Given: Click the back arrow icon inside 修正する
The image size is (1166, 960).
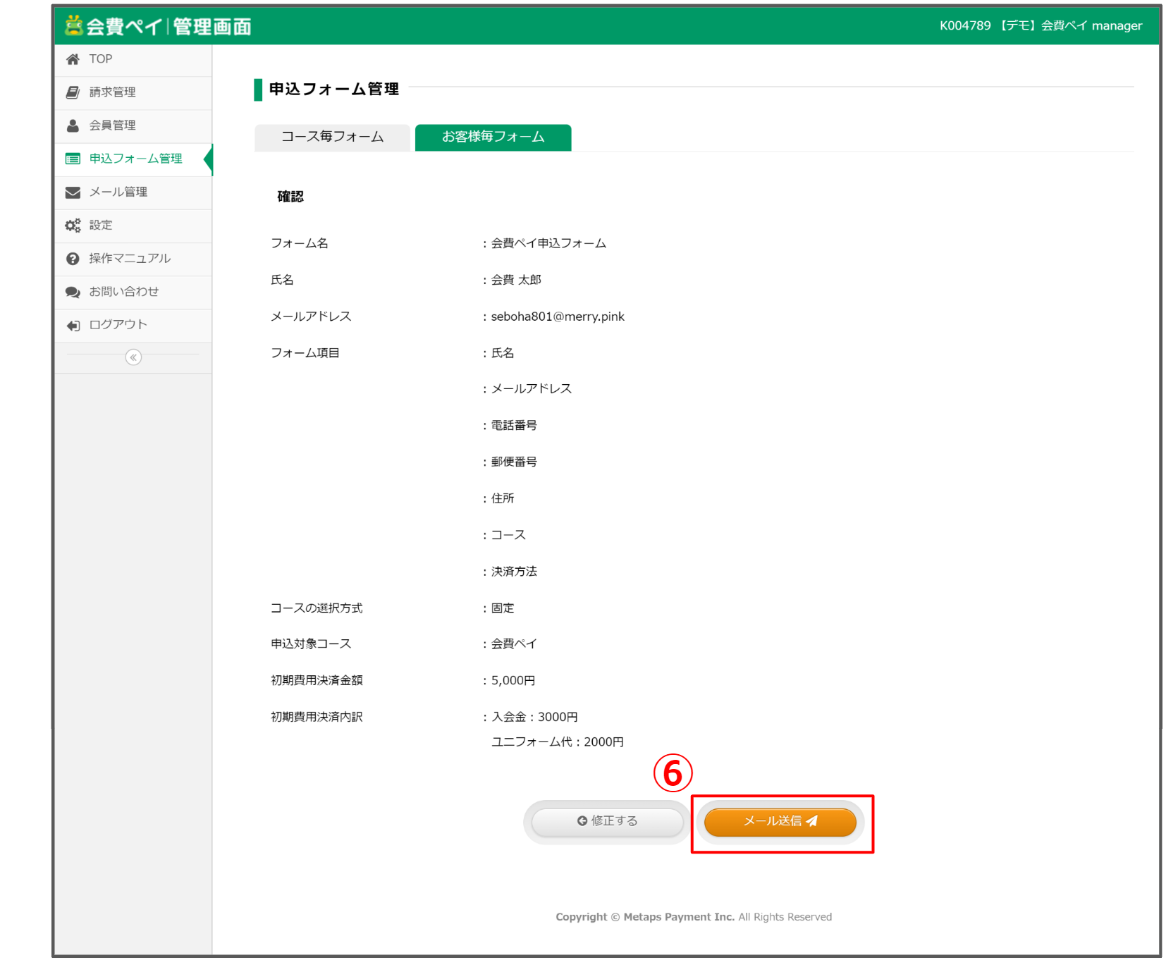Looking at the screenshot, I should coord(581,820).
